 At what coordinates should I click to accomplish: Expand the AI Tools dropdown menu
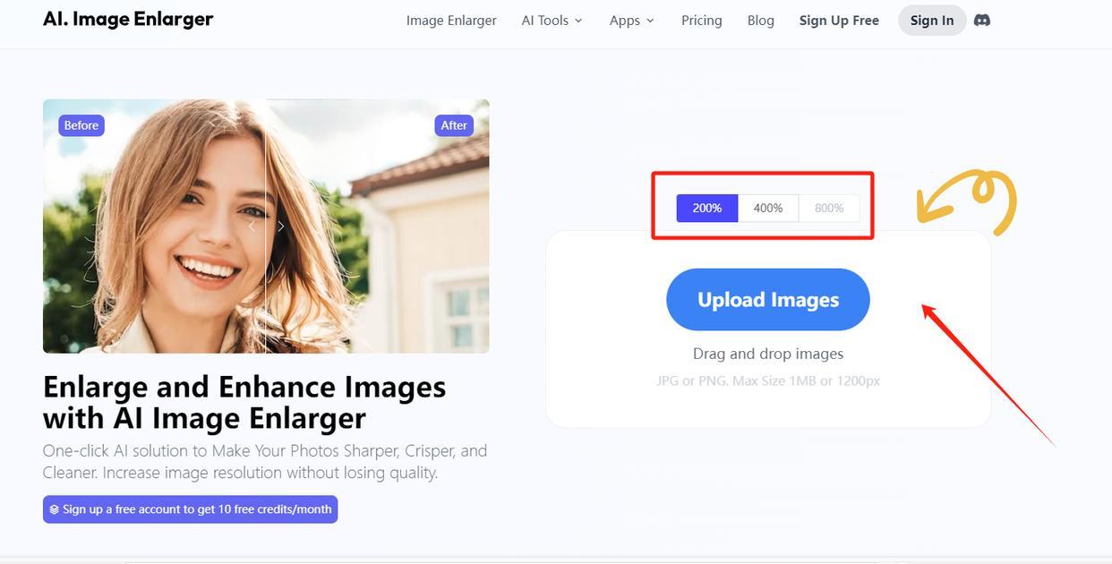552,20
